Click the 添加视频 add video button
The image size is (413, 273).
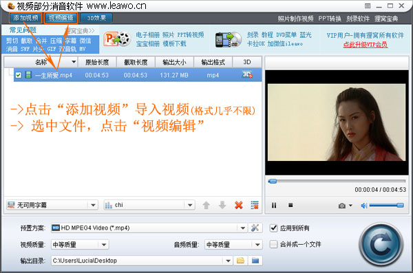click(25, 18)
